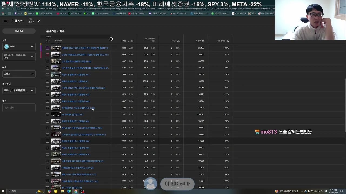Open video link 천하통일 엔딩 #25

(78, 108)
